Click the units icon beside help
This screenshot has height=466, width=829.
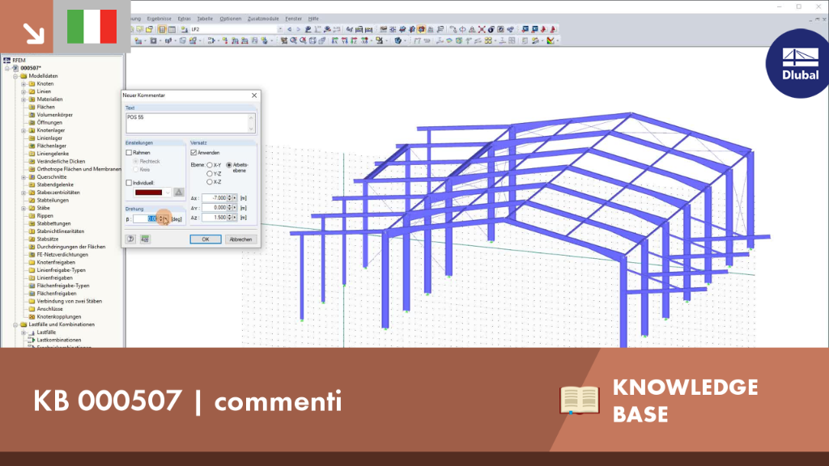pos(144,239)
